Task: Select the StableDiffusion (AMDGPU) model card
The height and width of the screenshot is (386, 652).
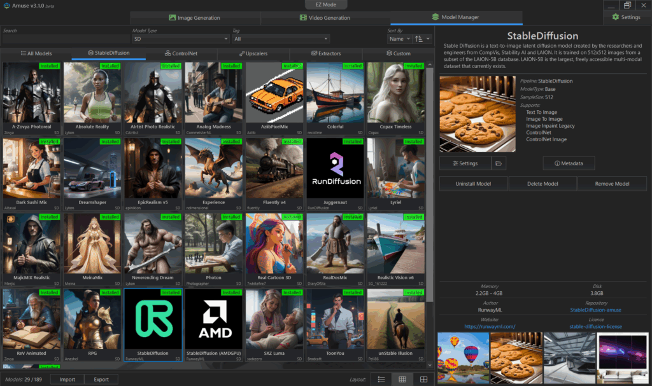Action: click(x=214, y=326)
